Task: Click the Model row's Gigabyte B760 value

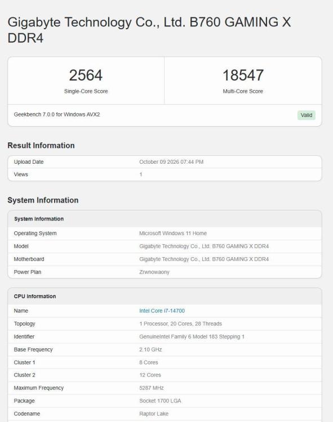Action: [x=204, y=246]
